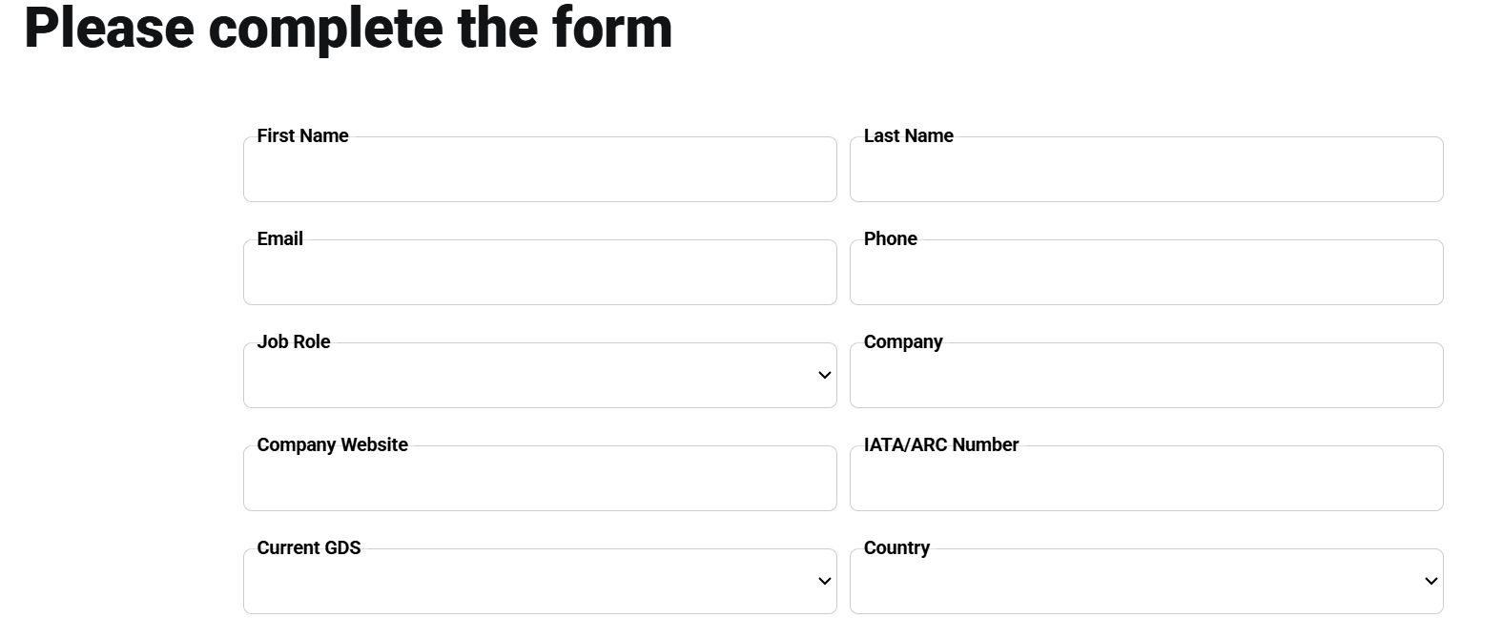
Task: Click the Phone number field
Action: (x=1144, y=273)
